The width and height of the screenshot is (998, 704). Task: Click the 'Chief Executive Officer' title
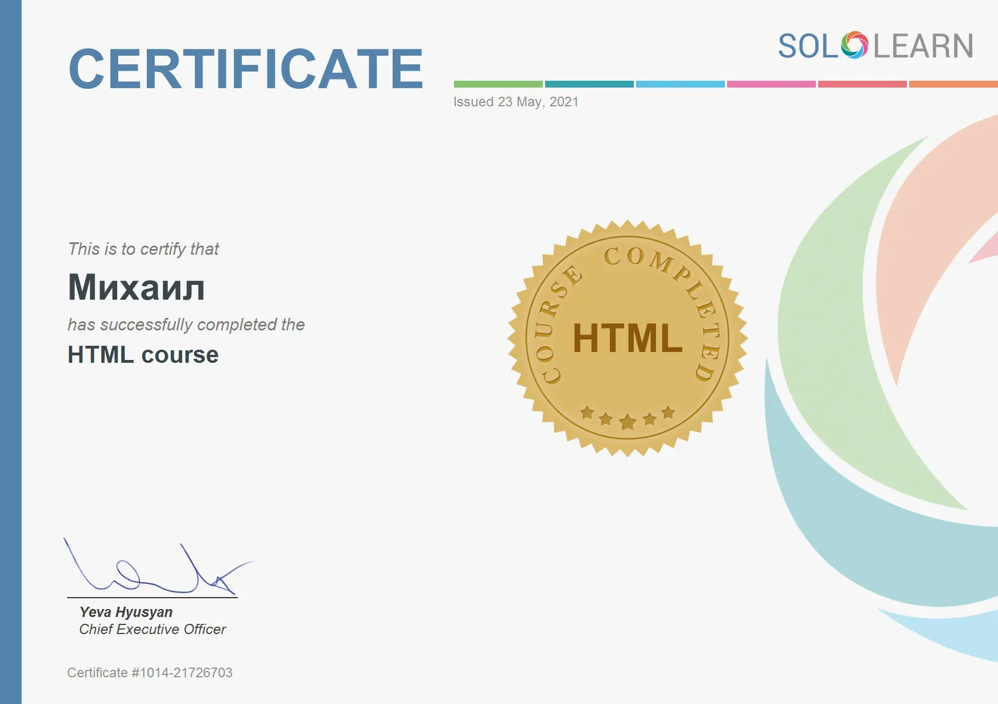pos(152,629)
